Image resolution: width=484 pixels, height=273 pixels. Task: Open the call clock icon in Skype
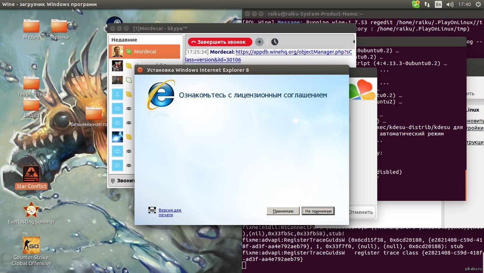(275, 42)
